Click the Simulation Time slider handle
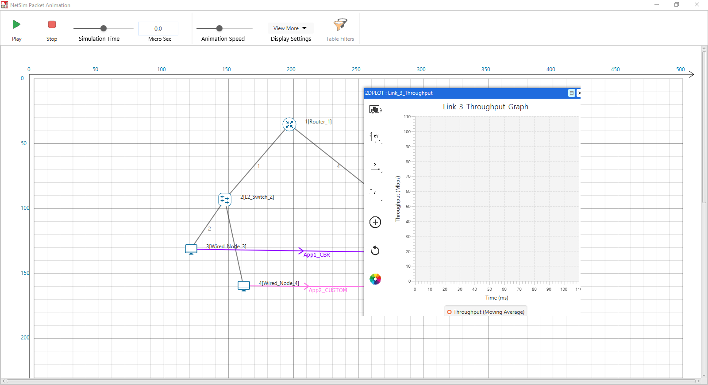This screenshot has width=708, height=385. [x=104, y=28]
